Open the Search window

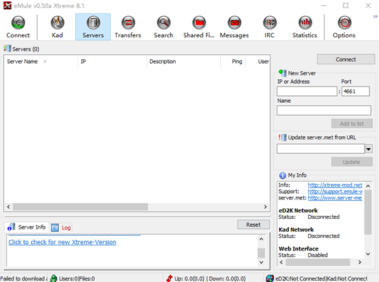click(163, 26)
